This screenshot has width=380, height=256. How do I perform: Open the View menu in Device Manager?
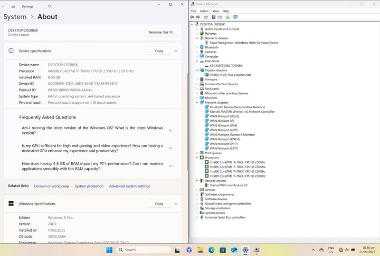tap(215, 11)
